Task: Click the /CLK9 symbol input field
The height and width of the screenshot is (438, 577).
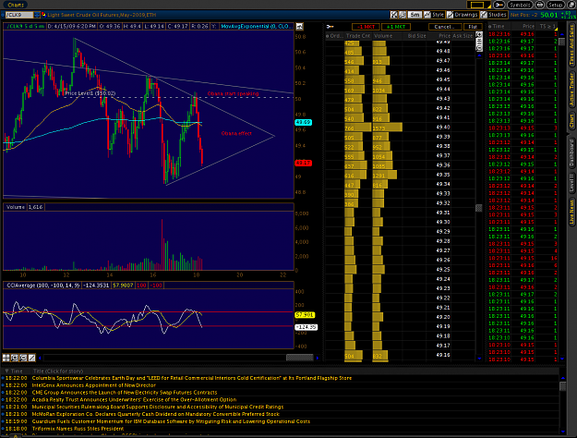Action: coord(19,15)
